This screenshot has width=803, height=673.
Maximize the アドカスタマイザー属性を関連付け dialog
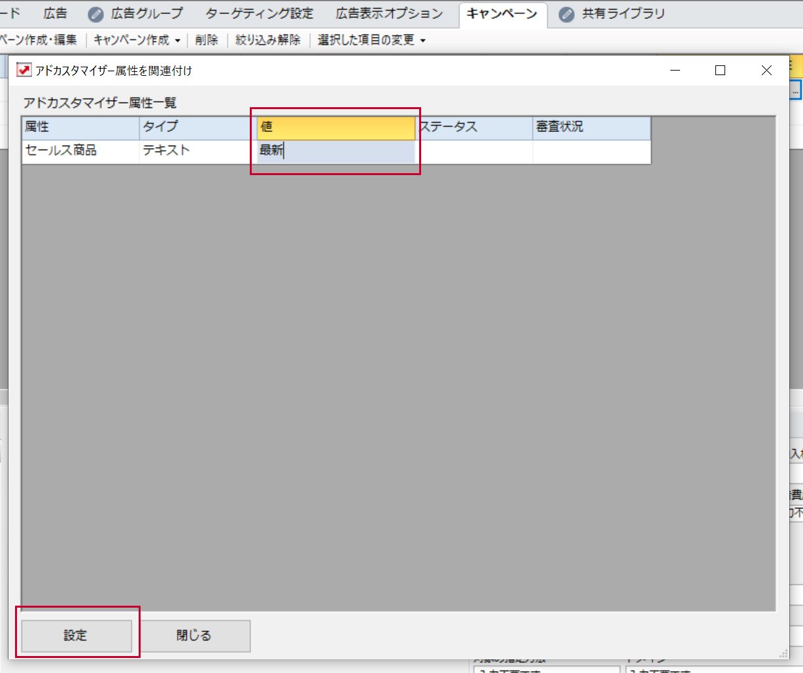(721, 71)
